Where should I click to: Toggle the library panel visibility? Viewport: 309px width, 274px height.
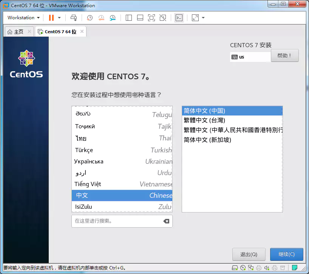(x=129, y=18)
